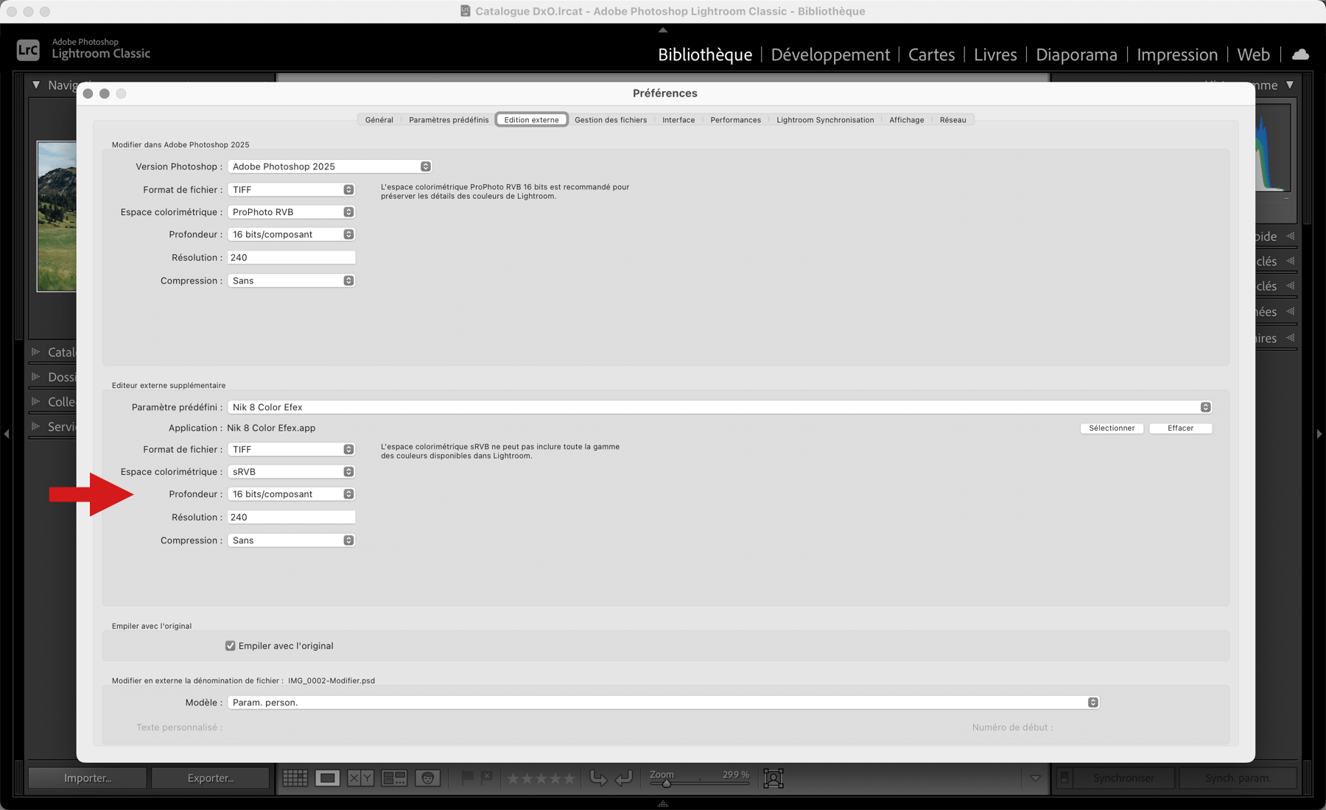Open Survey view icon
Image resolution: width=1326 pixels, height=810 pixels.
[394, 778]
